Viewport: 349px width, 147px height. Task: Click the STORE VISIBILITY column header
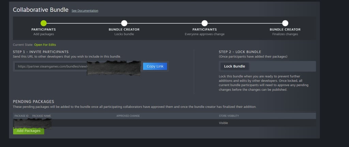pyautogui.click(x=229, y=116)
